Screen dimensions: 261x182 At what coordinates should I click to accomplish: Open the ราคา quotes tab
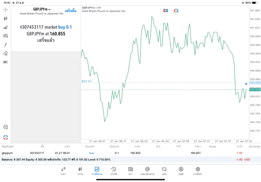click(x=63, y=171)
